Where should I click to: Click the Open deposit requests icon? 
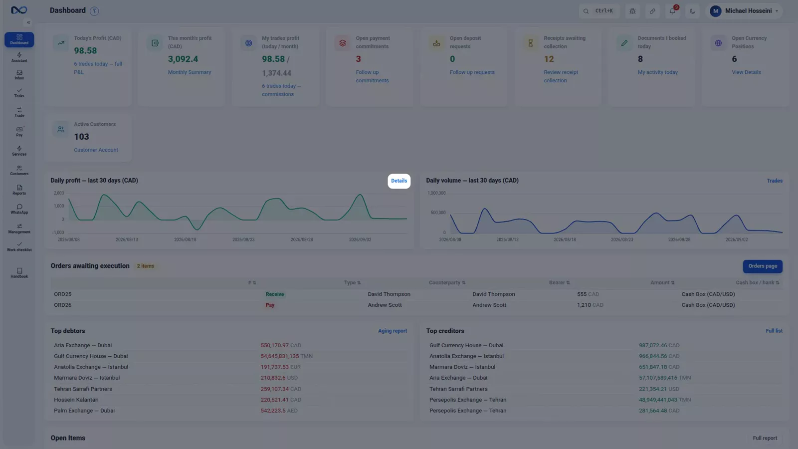click(x=436, y=43)
